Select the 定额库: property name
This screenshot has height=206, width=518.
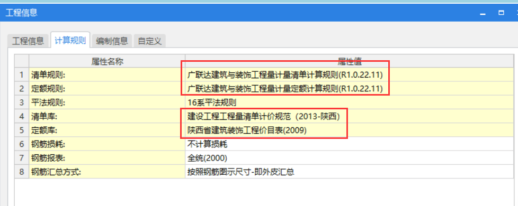[107, 130]
